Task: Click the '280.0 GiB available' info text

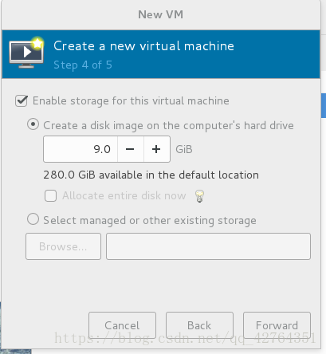Action: click(151, 175)
